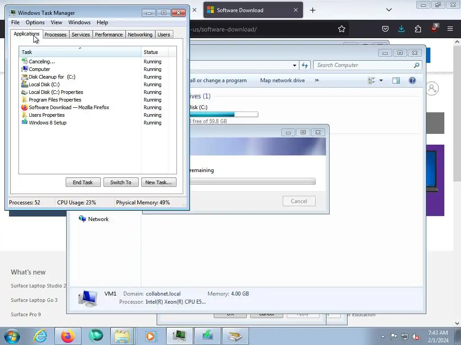Image resolution: width=461 pixels, height=345 pixels.
Task: Switch to the Processes tab
Action: point(55,35)
